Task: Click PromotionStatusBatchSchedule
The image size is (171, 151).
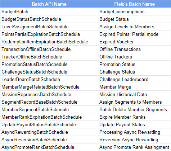Action: tap(35, 65)
